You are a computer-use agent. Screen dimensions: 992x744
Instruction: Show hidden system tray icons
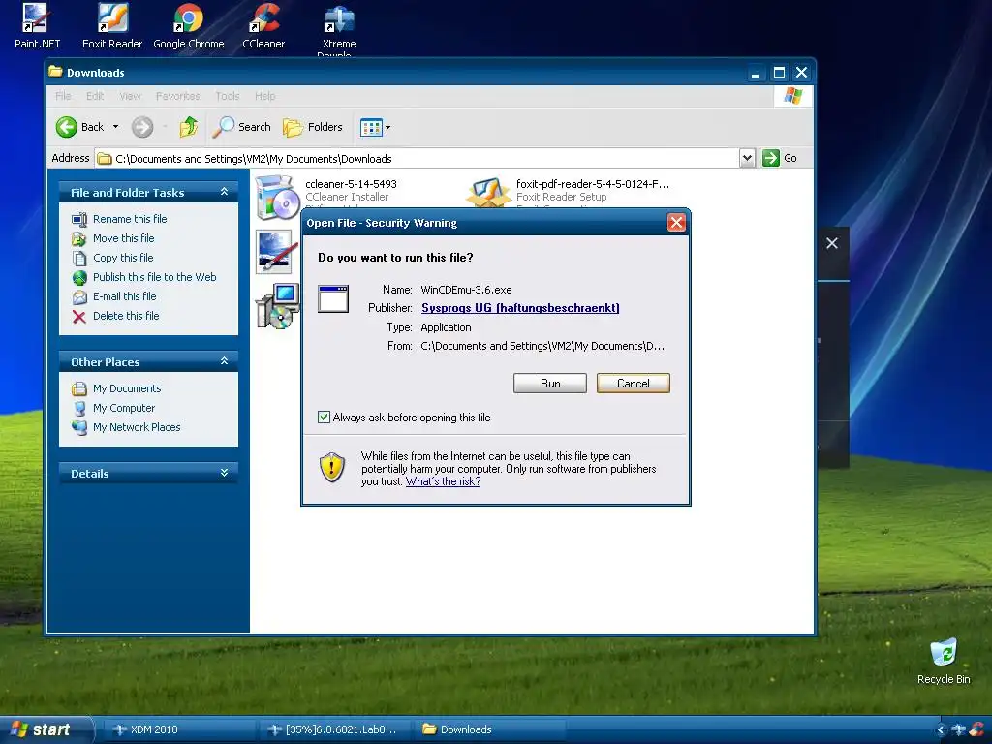click(941, 730)
